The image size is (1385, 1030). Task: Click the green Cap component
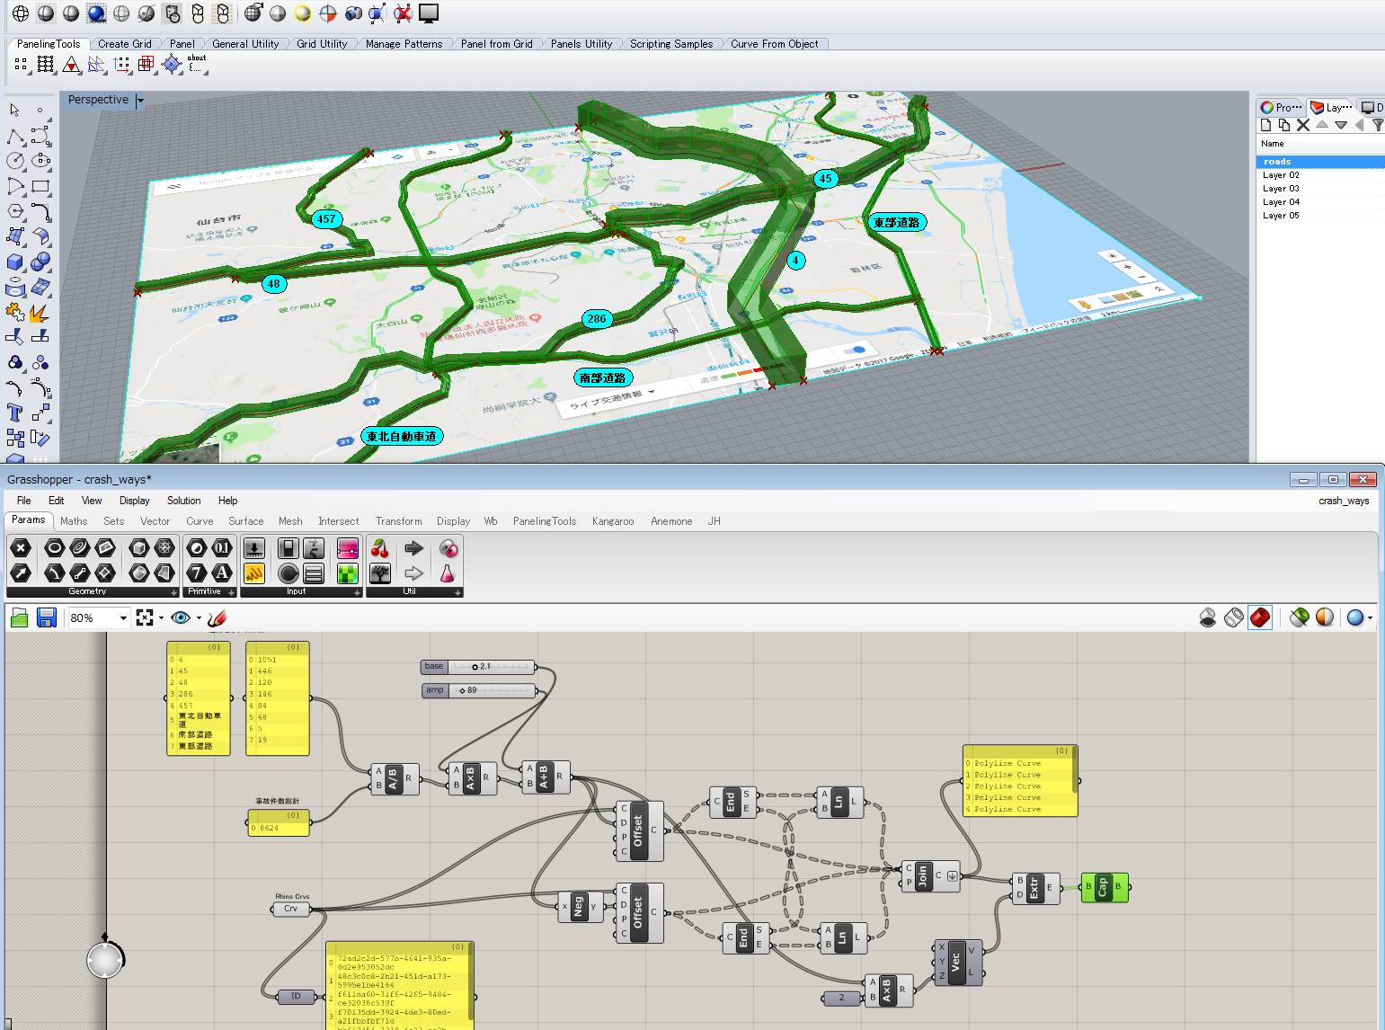coord(1104,887)
